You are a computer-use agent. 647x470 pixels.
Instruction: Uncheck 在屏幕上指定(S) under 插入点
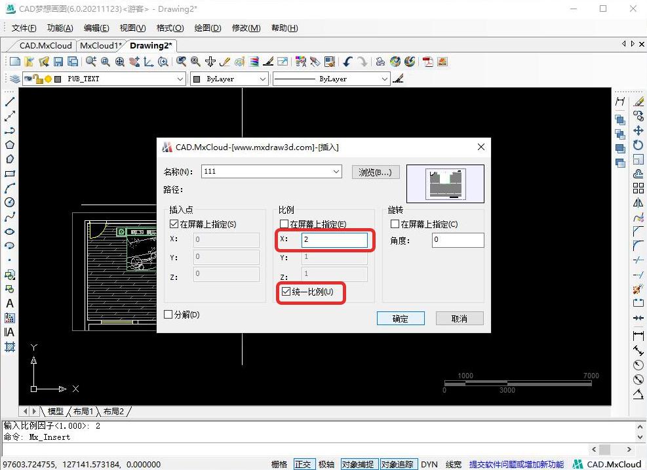click(x=174, y=224)
